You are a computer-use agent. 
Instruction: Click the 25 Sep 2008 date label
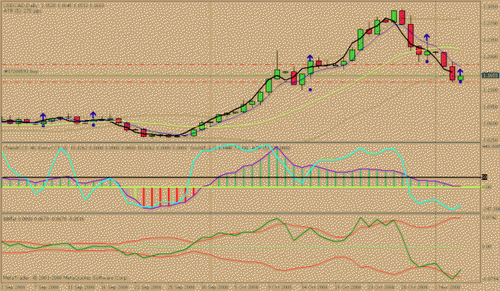tap(182, 287)
